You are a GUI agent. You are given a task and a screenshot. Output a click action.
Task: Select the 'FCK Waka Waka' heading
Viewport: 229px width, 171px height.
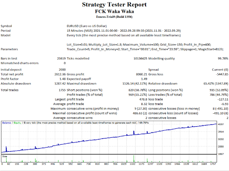114,11
